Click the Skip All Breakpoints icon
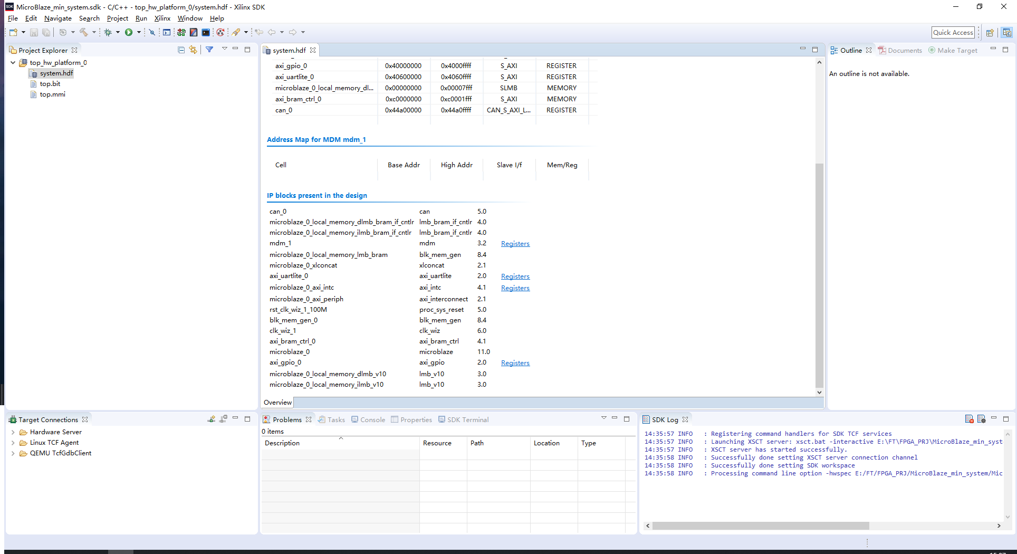Viewport: 1017px width, 554px height. pyautogui.click(x=151, y=32)
